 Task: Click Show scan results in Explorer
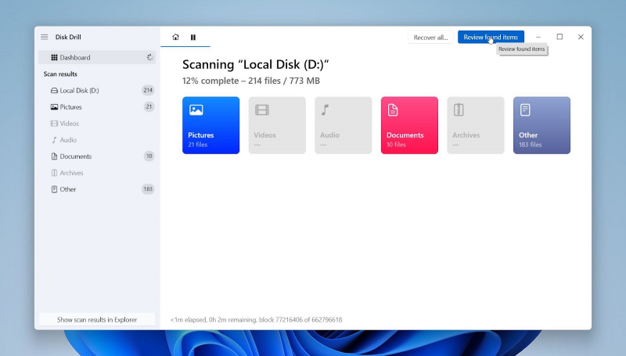click(97, 320)
